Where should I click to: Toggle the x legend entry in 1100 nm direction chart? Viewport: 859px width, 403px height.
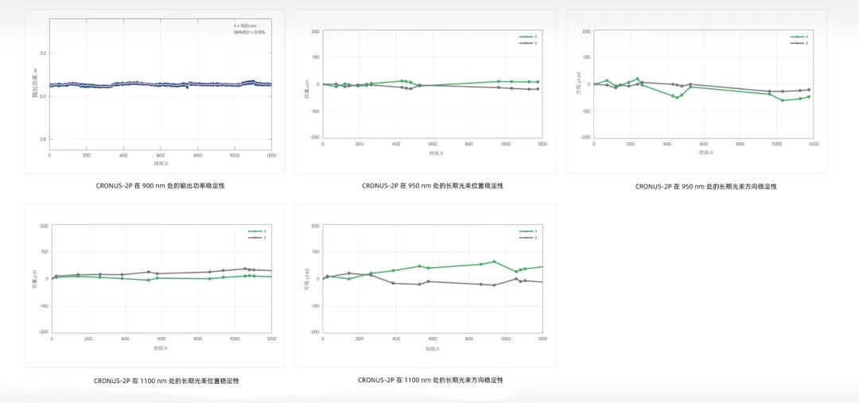point(528,231)
